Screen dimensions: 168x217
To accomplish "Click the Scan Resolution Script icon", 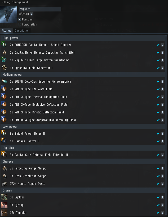I will coord(4,176).
